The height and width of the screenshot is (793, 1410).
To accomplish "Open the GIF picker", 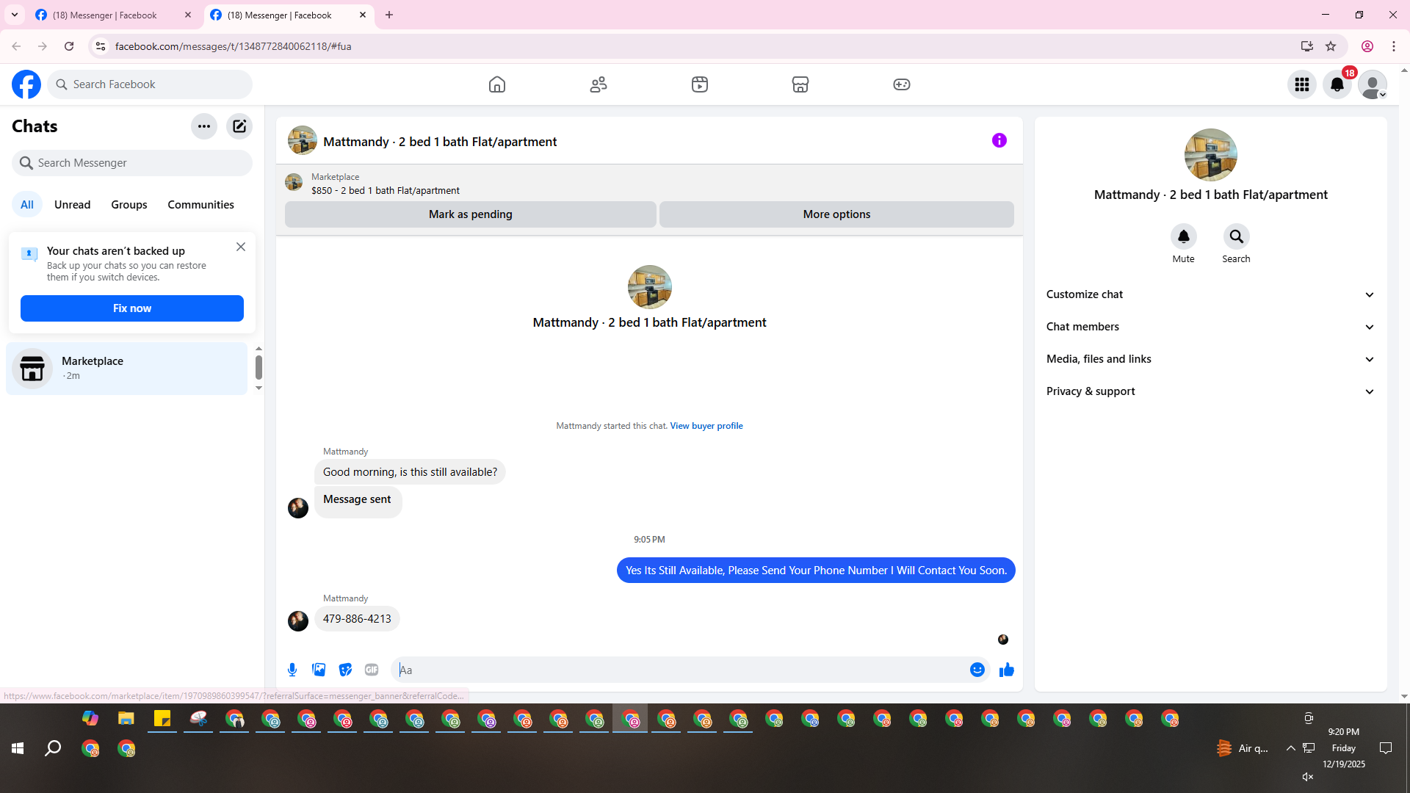I will (x=372, y=670).
